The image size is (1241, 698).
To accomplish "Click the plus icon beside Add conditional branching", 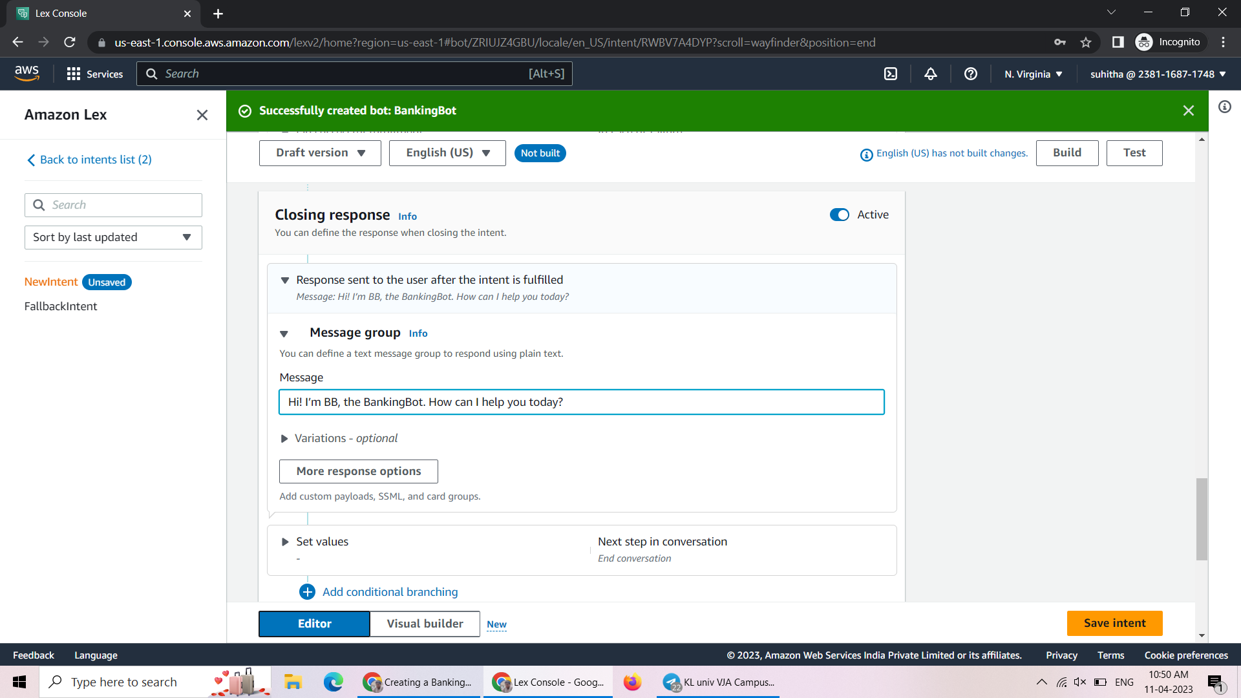I will tap(307, 591).
